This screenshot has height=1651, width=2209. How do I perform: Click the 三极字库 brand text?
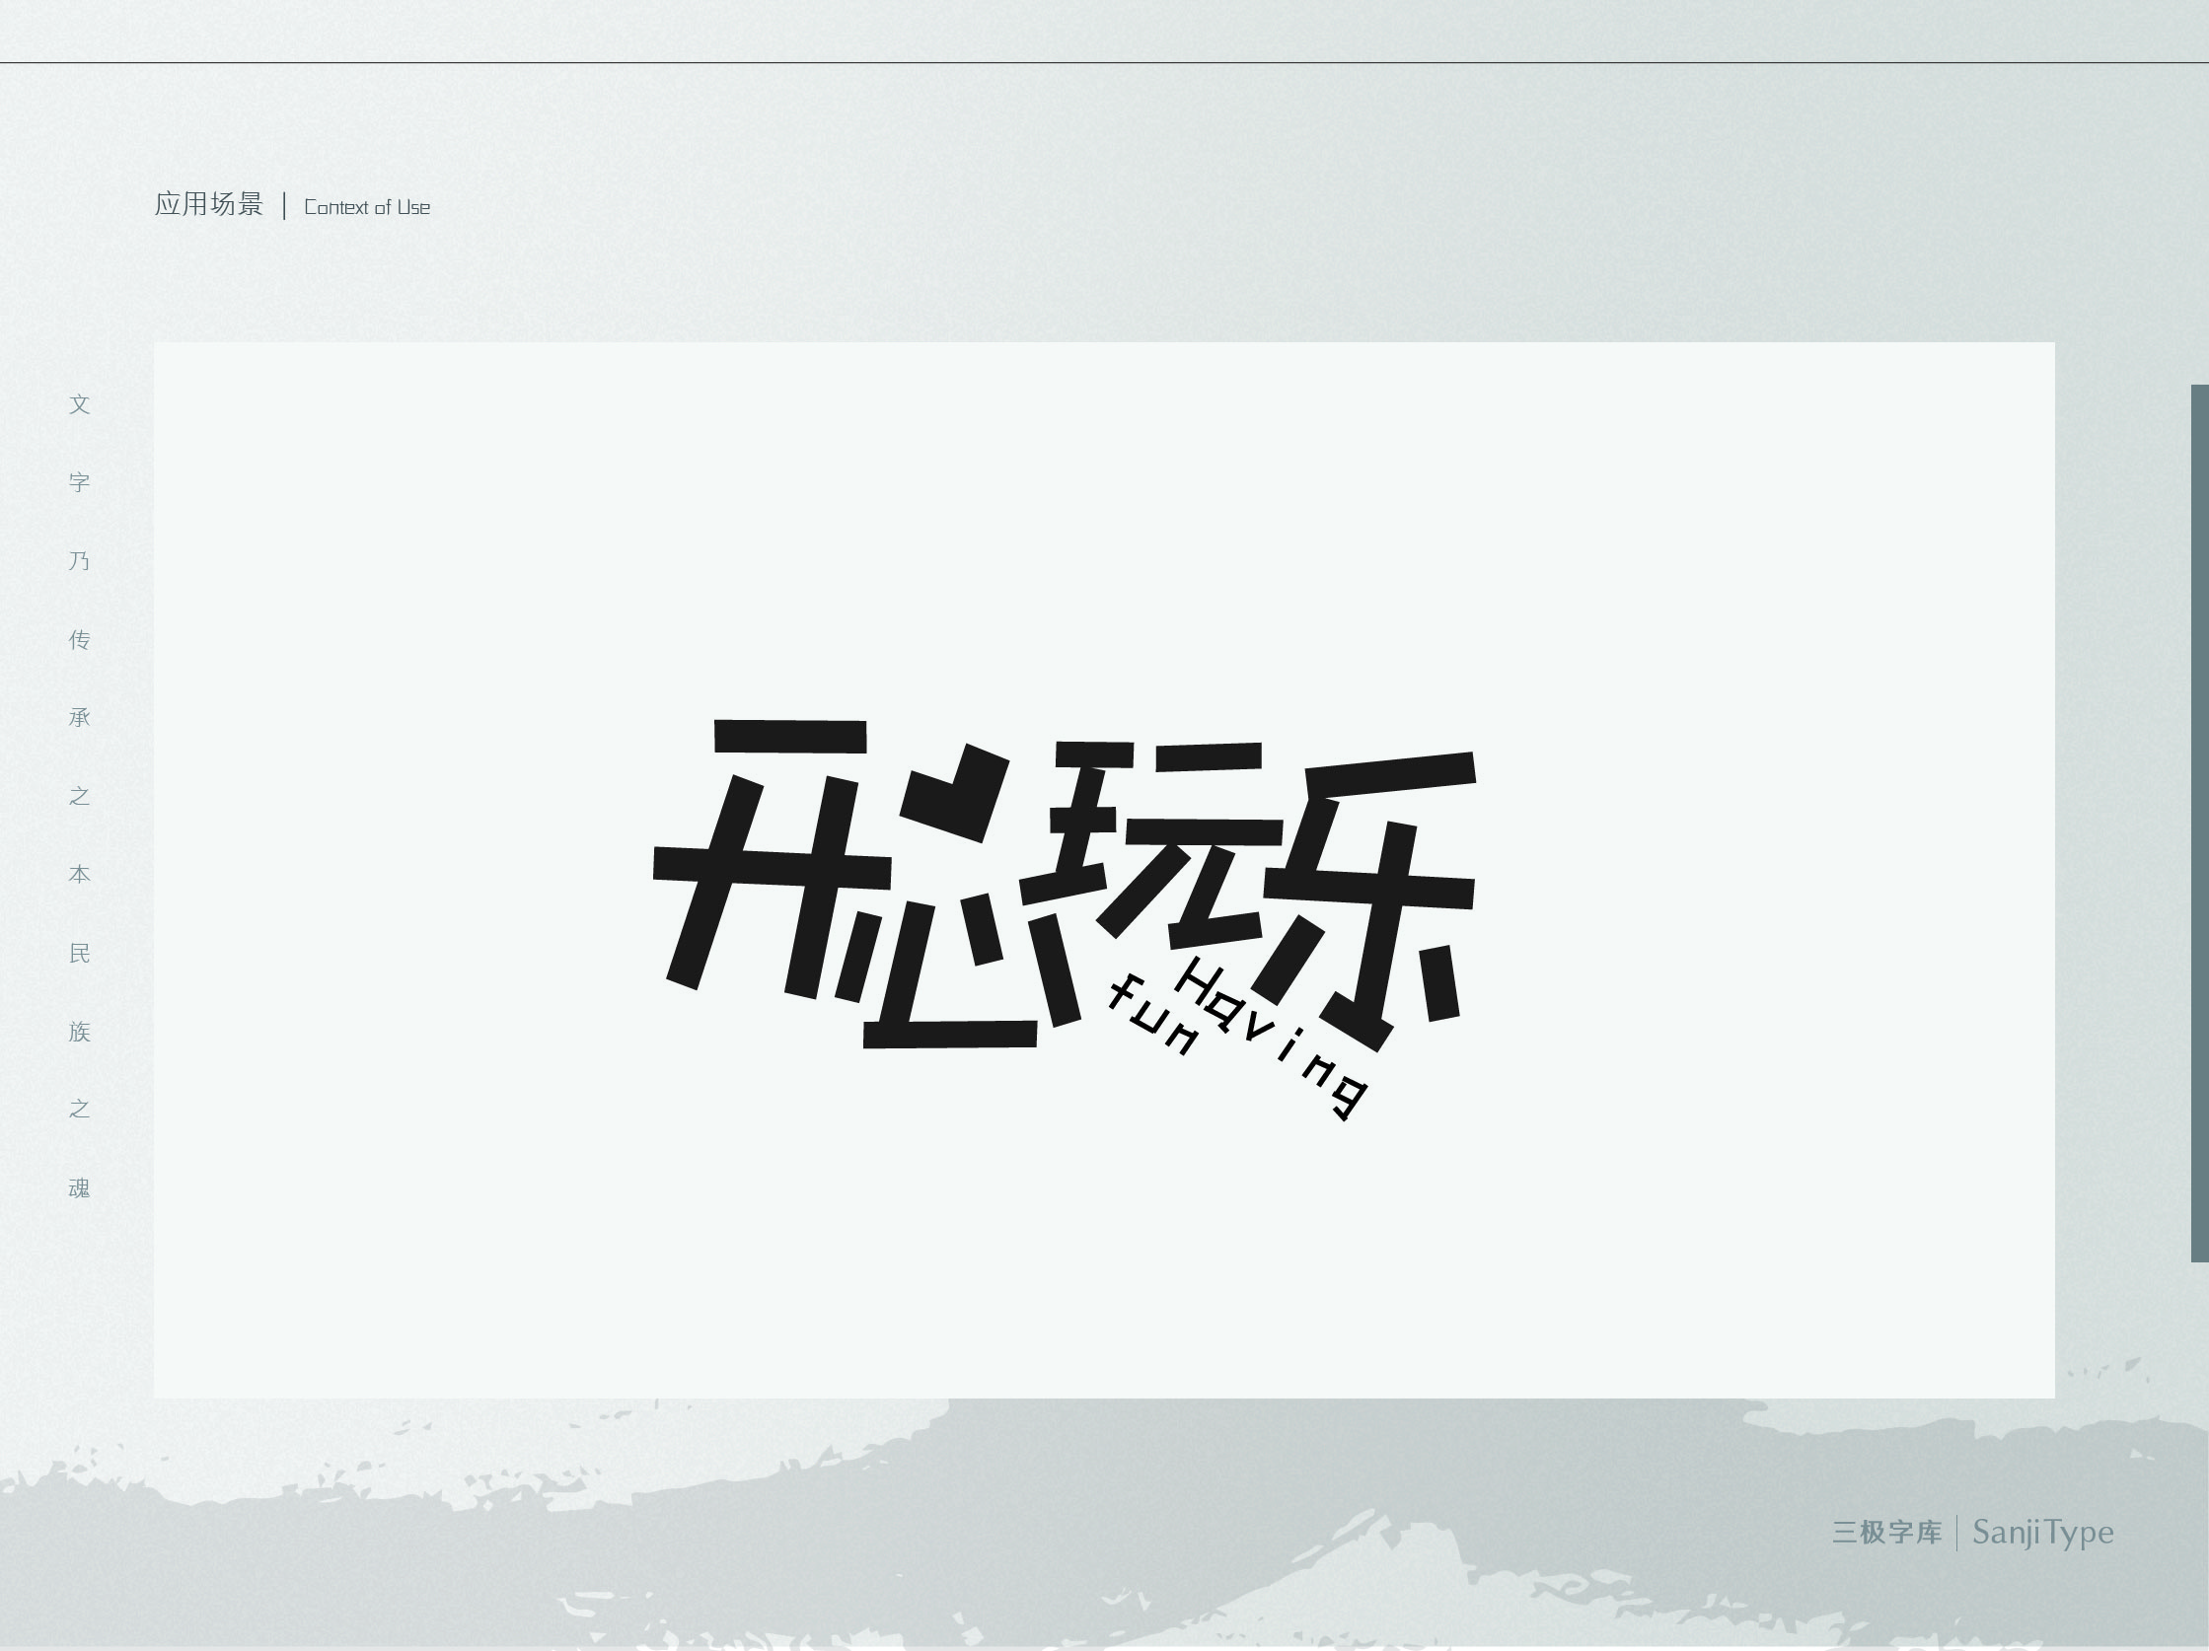coord(1886,1533)
